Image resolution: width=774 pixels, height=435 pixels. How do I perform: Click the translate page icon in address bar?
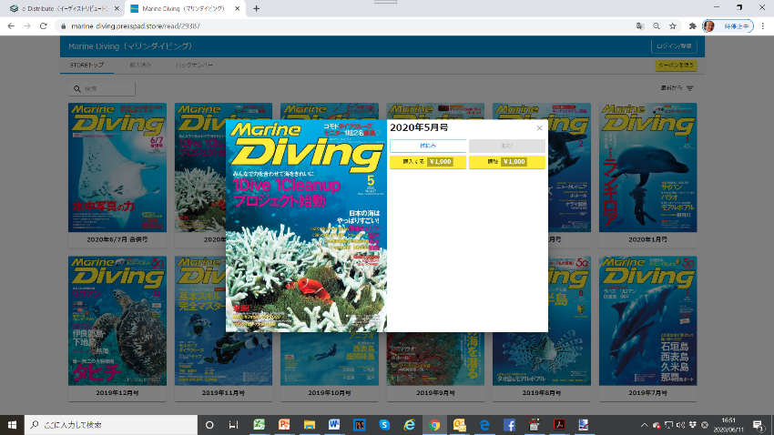coord(640,26)
